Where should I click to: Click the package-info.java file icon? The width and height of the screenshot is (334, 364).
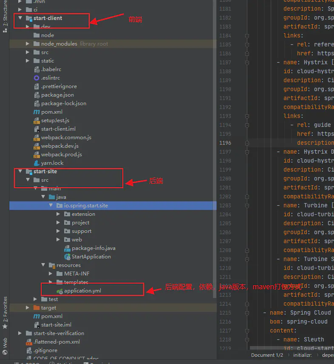[67, 248]
